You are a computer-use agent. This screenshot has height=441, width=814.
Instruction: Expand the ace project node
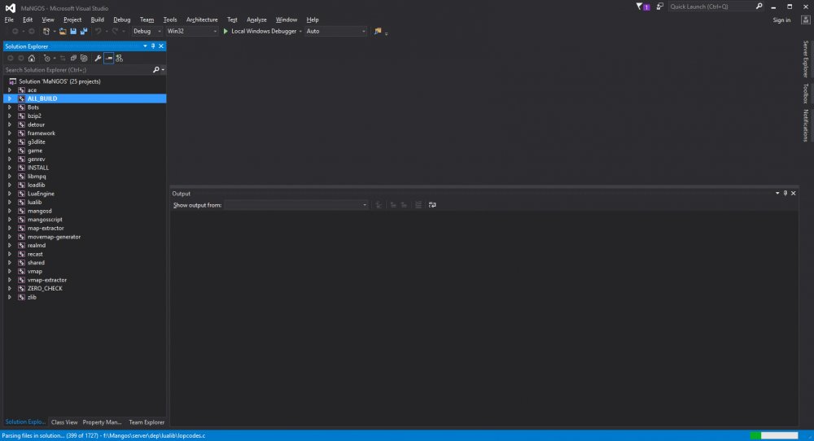click(x=9, y=90)
